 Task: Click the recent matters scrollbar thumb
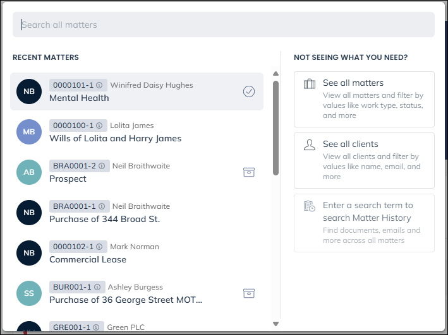275,128
